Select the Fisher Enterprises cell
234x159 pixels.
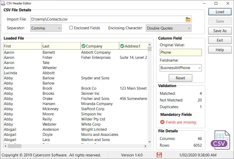96,57
